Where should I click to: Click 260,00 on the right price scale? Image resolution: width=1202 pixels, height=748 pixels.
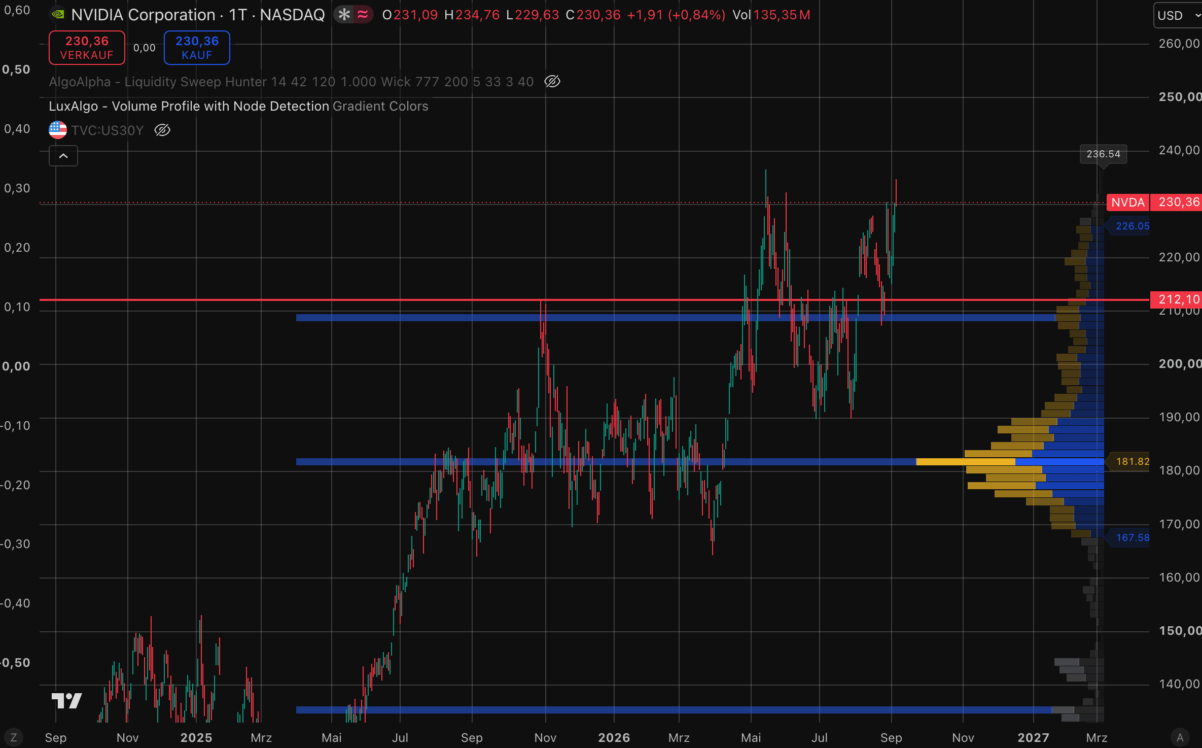(1180, 44)
